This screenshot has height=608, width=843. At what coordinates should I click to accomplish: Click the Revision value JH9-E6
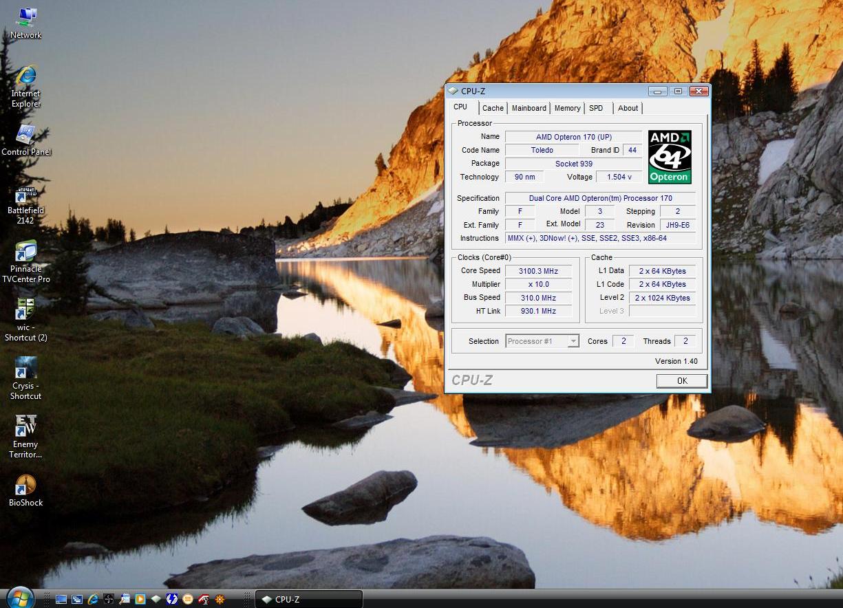(677, 225)
